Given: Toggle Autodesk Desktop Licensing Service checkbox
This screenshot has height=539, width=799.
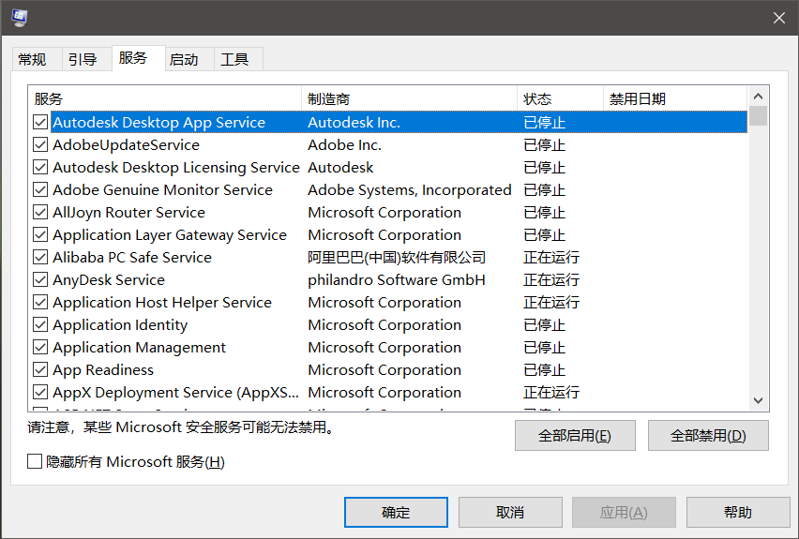Looking at the screenshot, I should coord(40,167).
